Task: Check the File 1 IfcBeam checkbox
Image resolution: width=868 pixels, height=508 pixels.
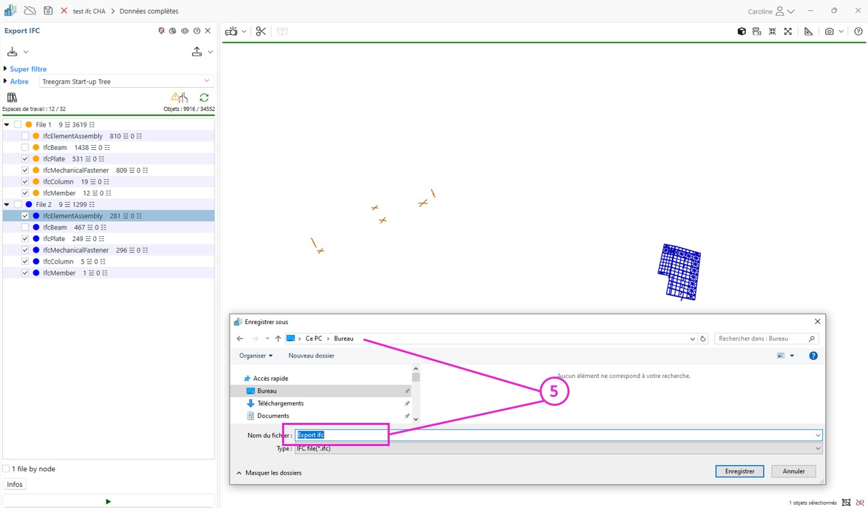Action: pyautogui.click(x=25, y=148)
